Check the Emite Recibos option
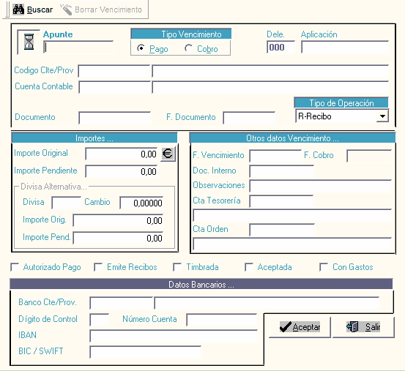 coord(98,267)
